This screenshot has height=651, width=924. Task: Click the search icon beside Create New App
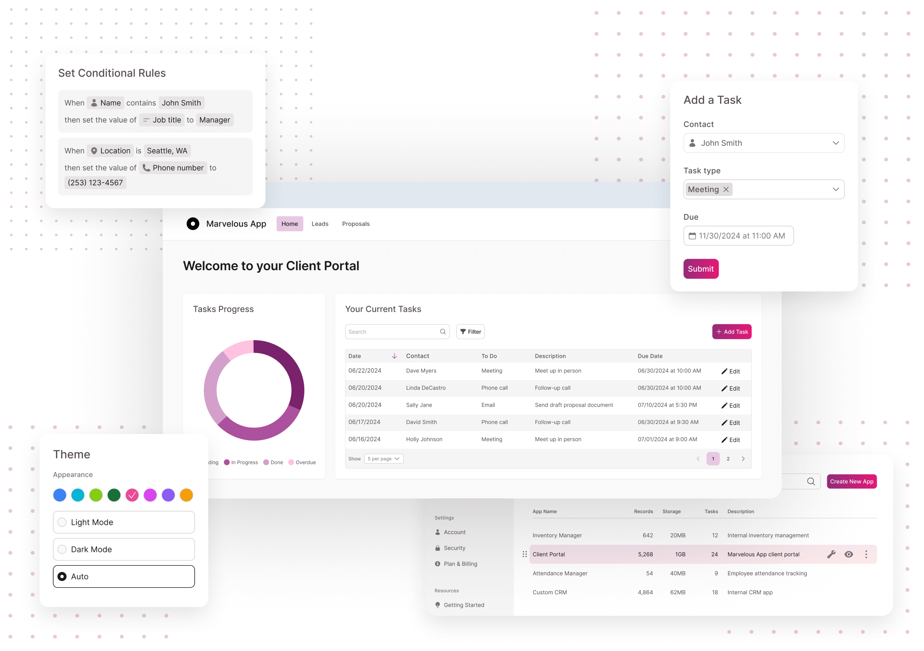pos(811,482)
